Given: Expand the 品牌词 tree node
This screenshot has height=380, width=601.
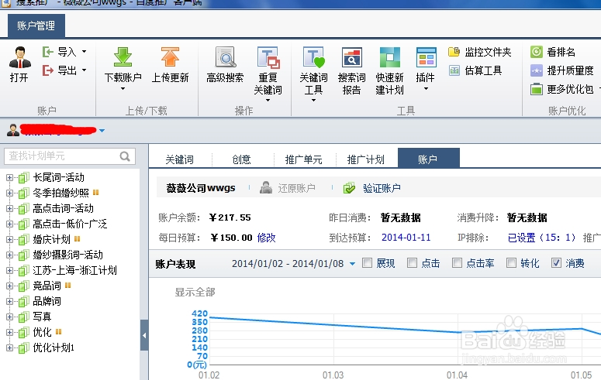Looking at the screenshot, I should pyautogui.click(x=9, y=301).
